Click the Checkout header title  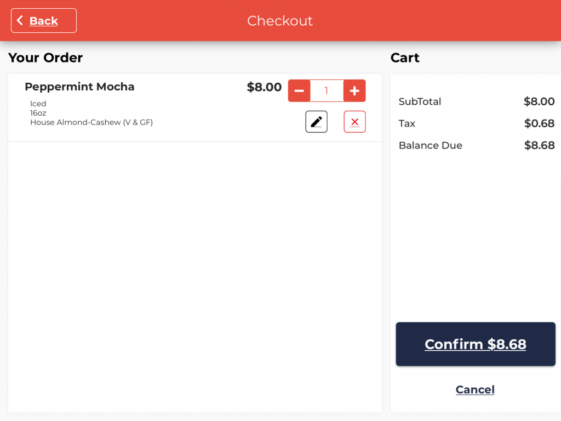pos(280,21)
